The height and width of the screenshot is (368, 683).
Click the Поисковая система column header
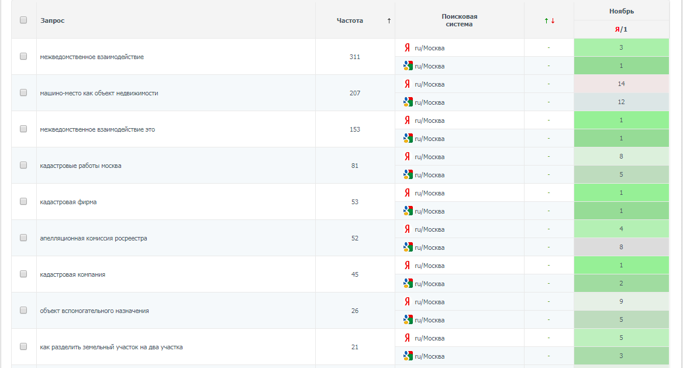[x=459, y=20]
